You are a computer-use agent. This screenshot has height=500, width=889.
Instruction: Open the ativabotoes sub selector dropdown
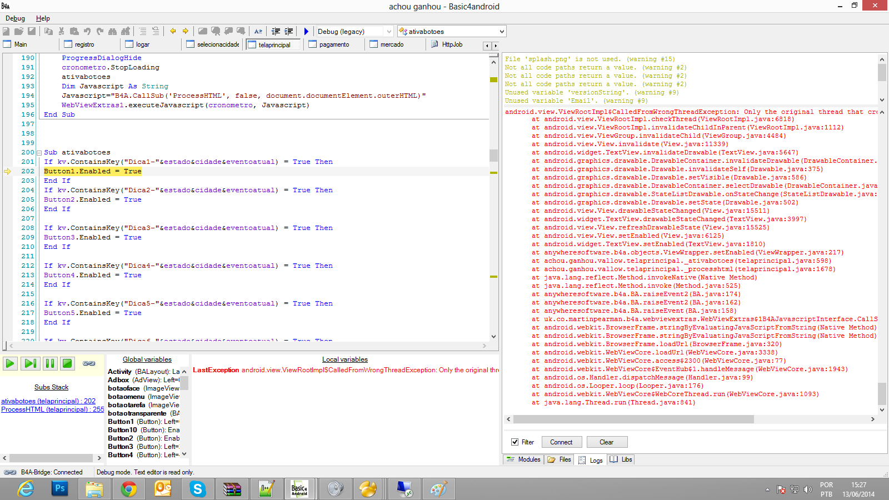click(x=501, y=32)
